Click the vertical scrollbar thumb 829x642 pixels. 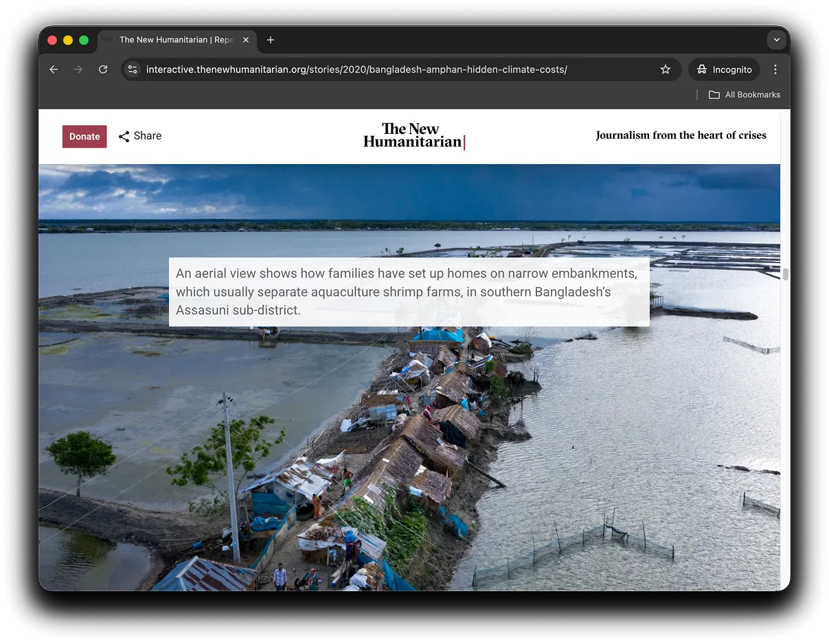[785, 275]
